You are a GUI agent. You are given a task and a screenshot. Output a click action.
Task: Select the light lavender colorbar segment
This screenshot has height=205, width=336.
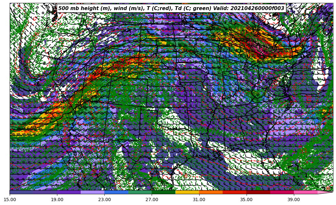(92, 192)
